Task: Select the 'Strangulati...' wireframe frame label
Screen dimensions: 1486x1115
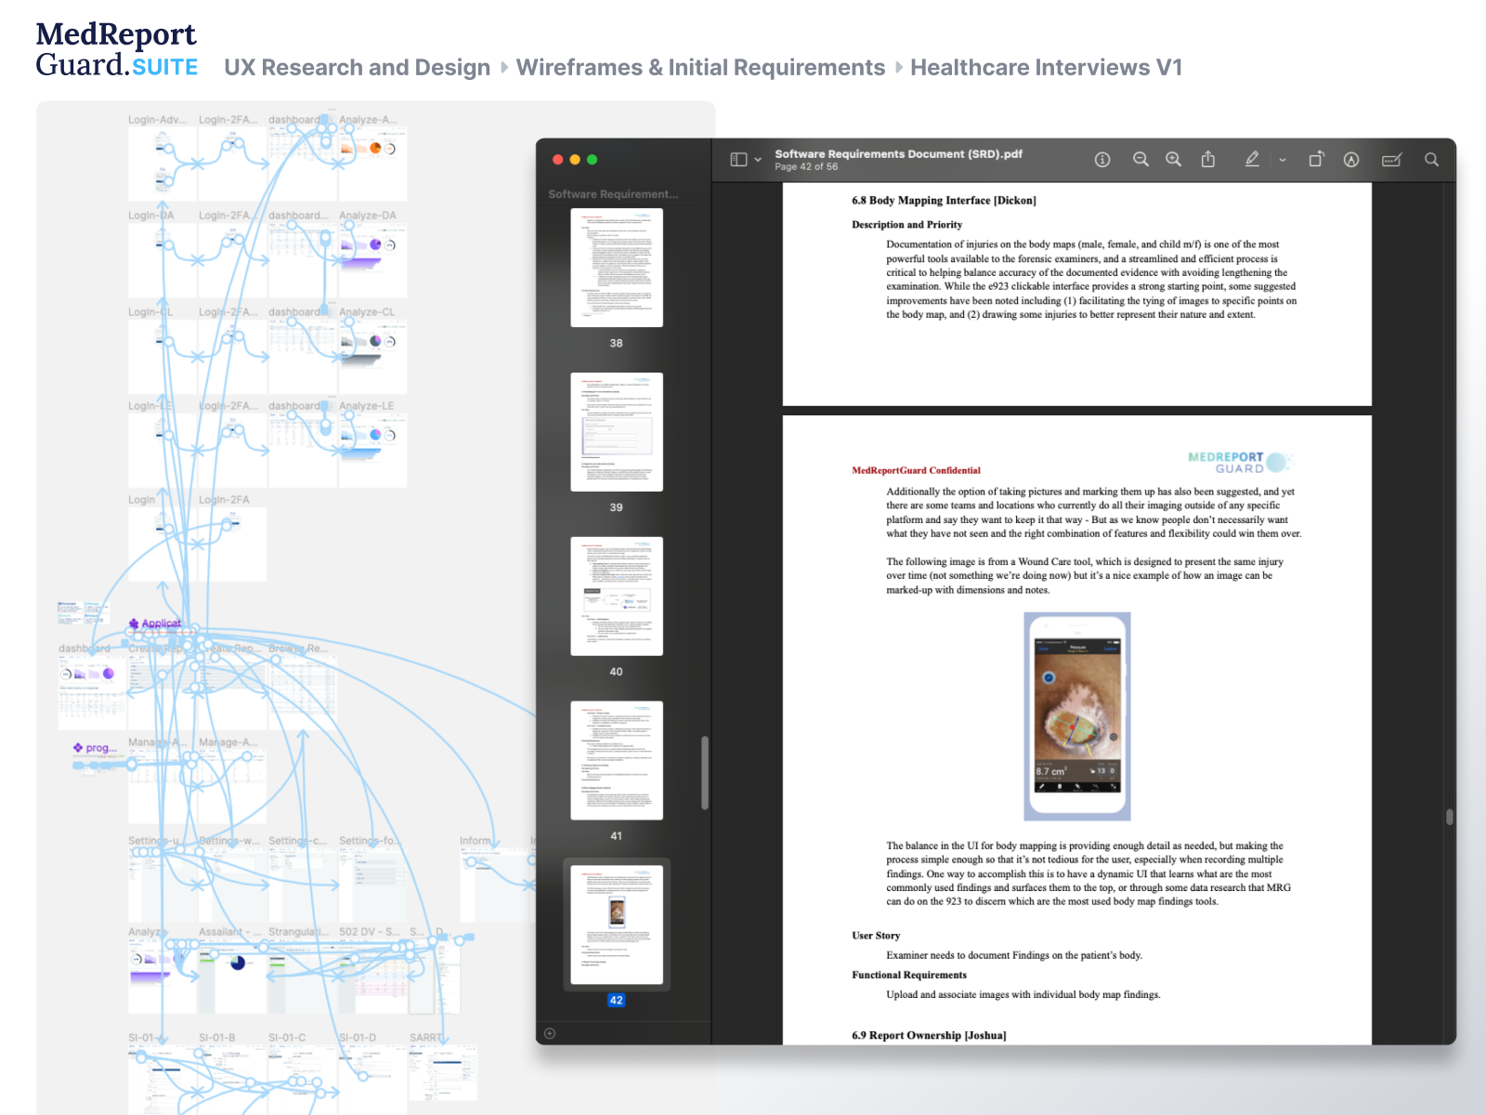Action: click(x=299, y=931)
